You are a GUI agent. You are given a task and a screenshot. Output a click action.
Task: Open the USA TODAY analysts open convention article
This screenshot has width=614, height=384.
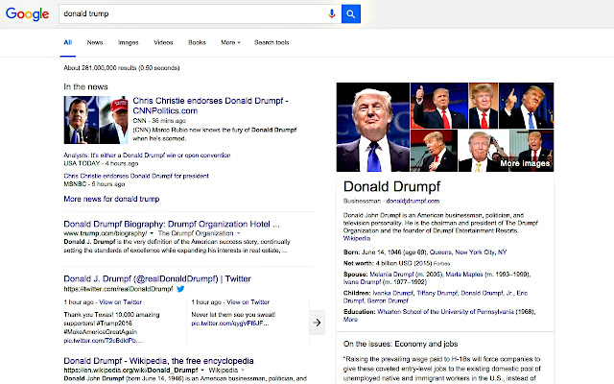147,156
